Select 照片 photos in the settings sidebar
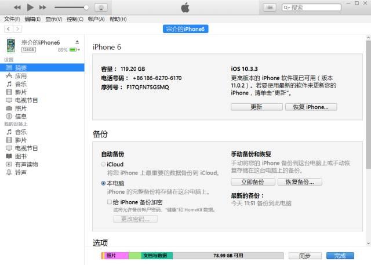 [x=21, y=108]
